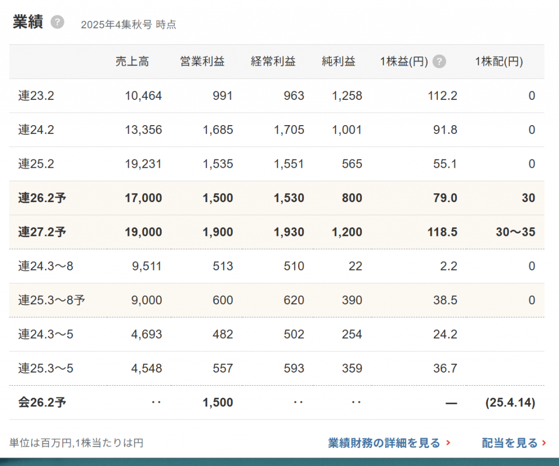Click the question mark beside 1株益(円)

click(x=439, y=62)
